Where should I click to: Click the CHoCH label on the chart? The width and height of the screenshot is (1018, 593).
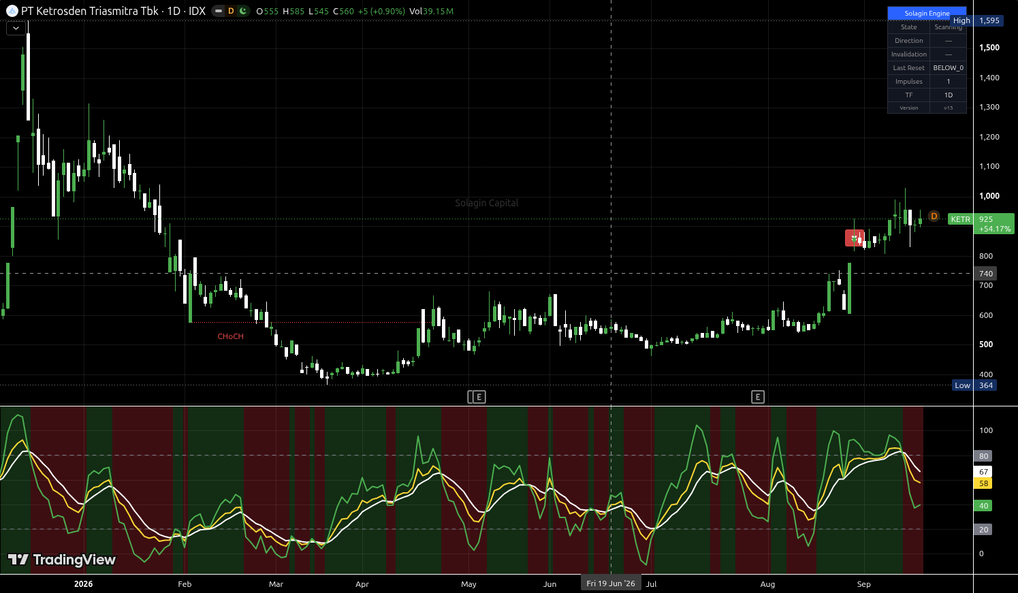(x=230, y=336)
